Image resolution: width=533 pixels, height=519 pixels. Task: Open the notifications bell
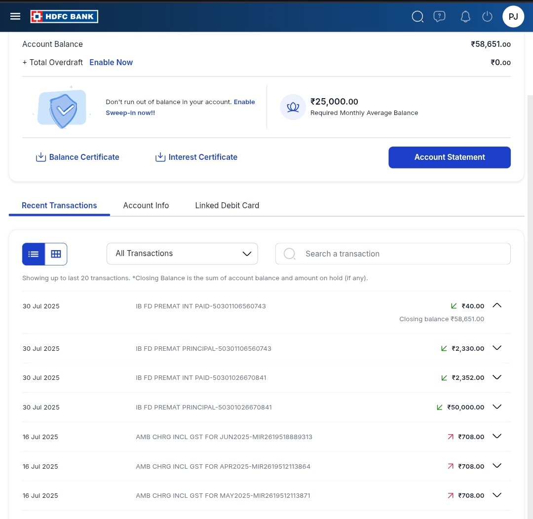tap(465, 16)
